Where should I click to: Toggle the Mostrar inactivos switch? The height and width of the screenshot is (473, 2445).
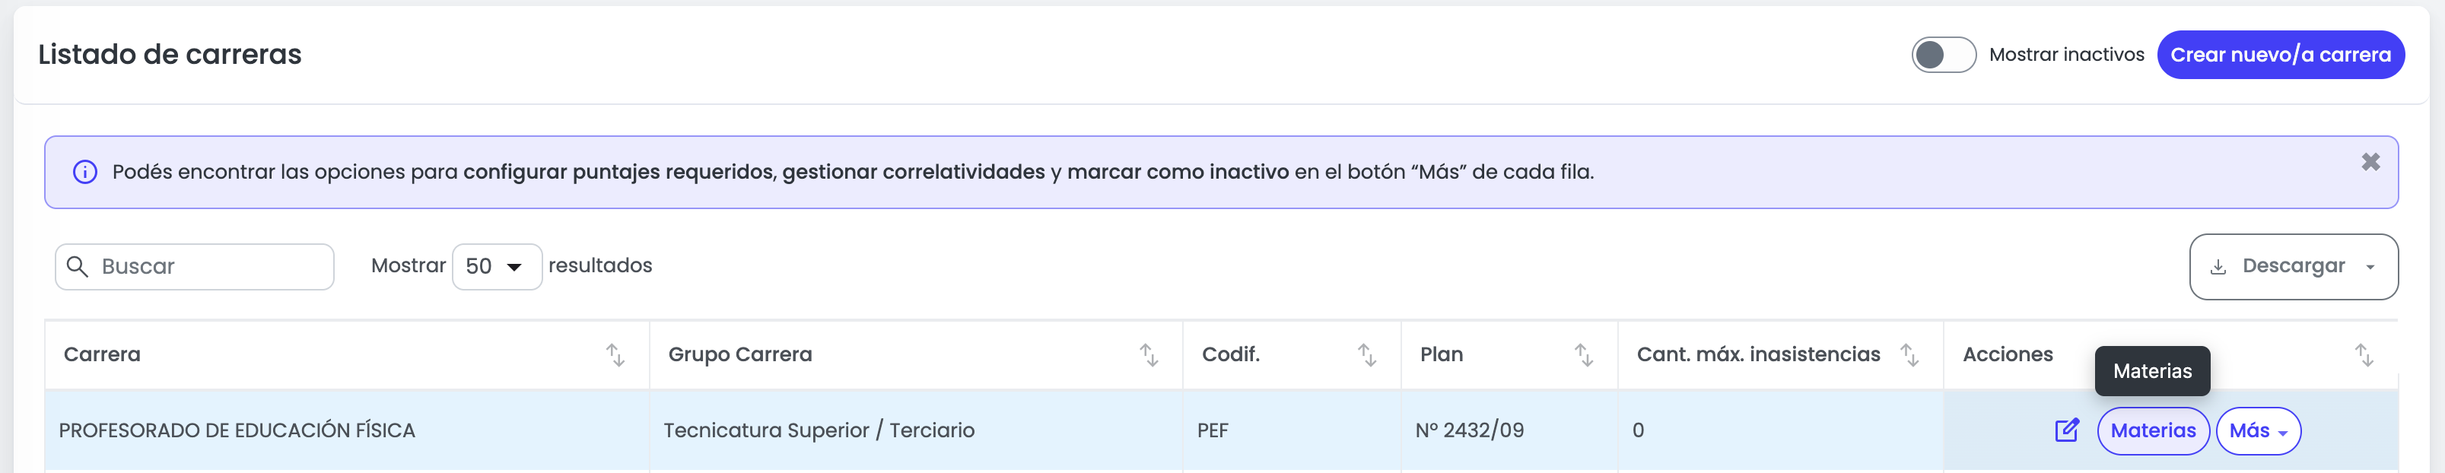pyautogui.click(x=1943, y=55)
